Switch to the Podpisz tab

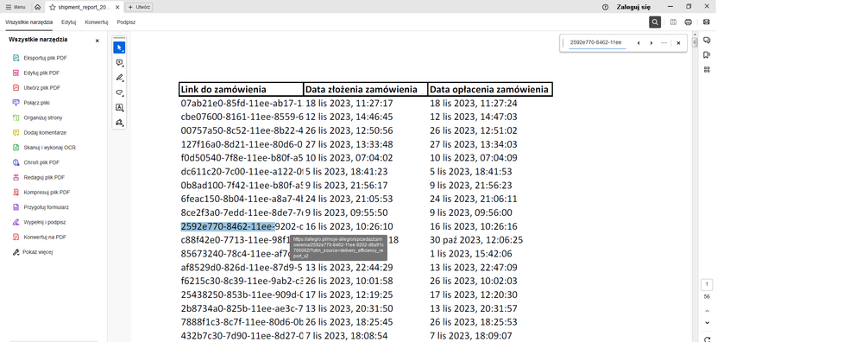pyautogui.click(x=126, y=22)
